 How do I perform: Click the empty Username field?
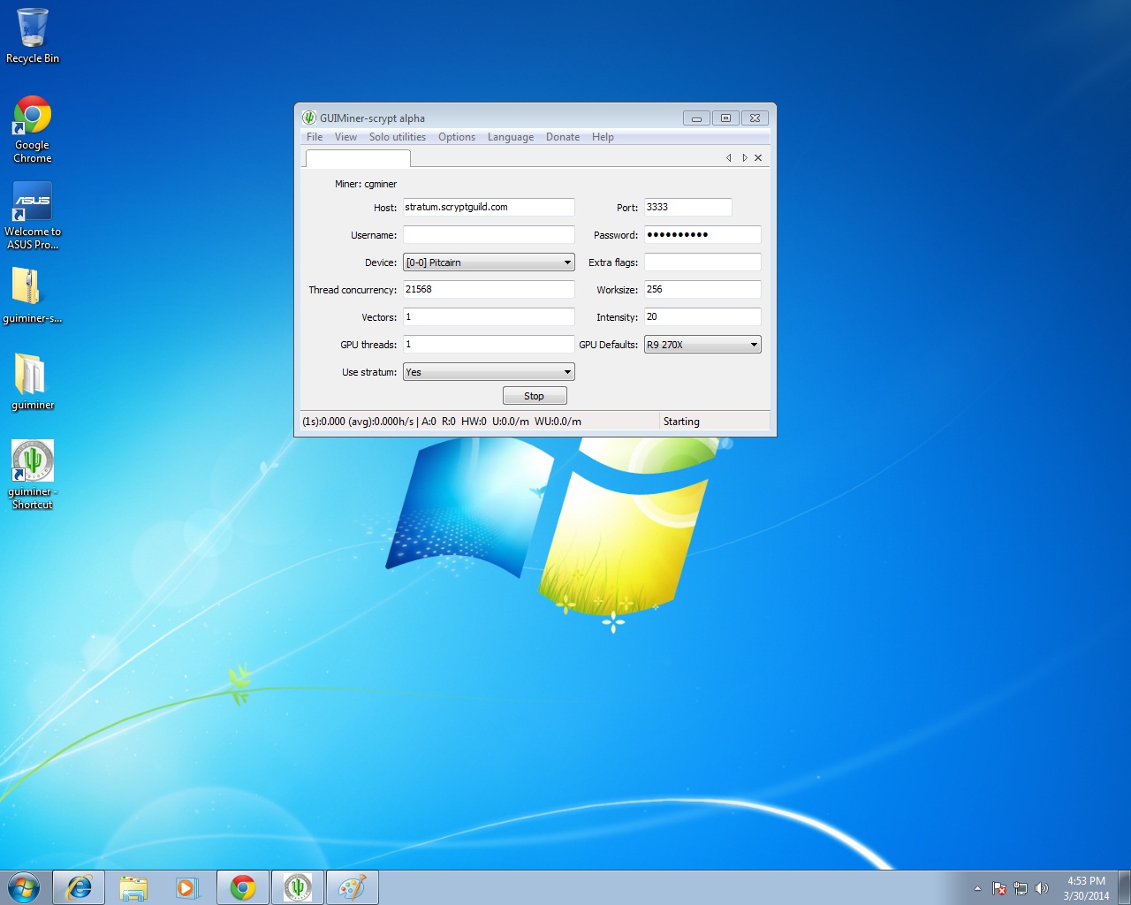(x=489, y=234)
